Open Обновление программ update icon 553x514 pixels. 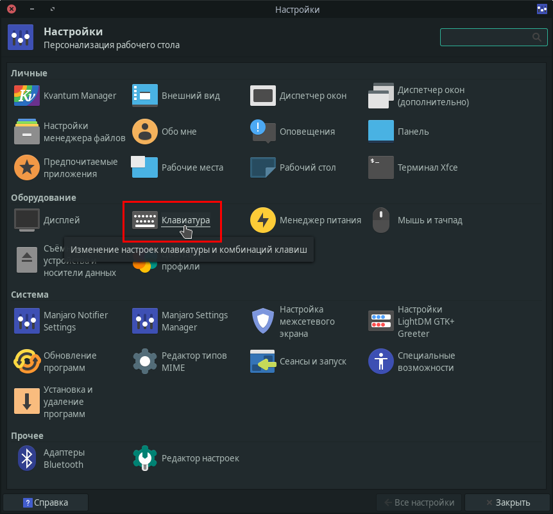27,361
